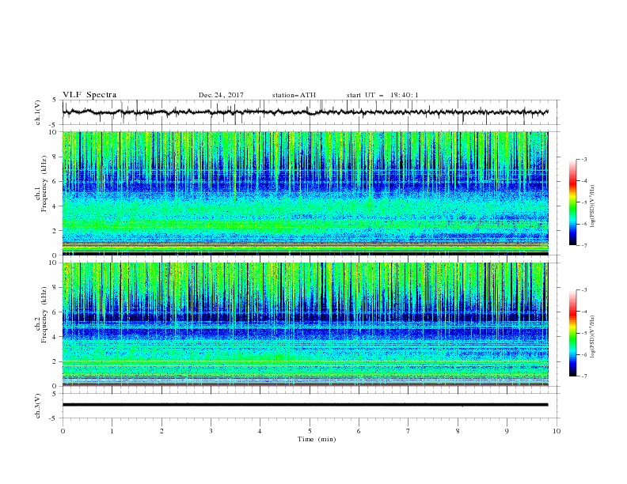627x484 pixels.
Task: Click the log(PSD) label beside ch.2 colorbar
Action: tap(592, 337)
